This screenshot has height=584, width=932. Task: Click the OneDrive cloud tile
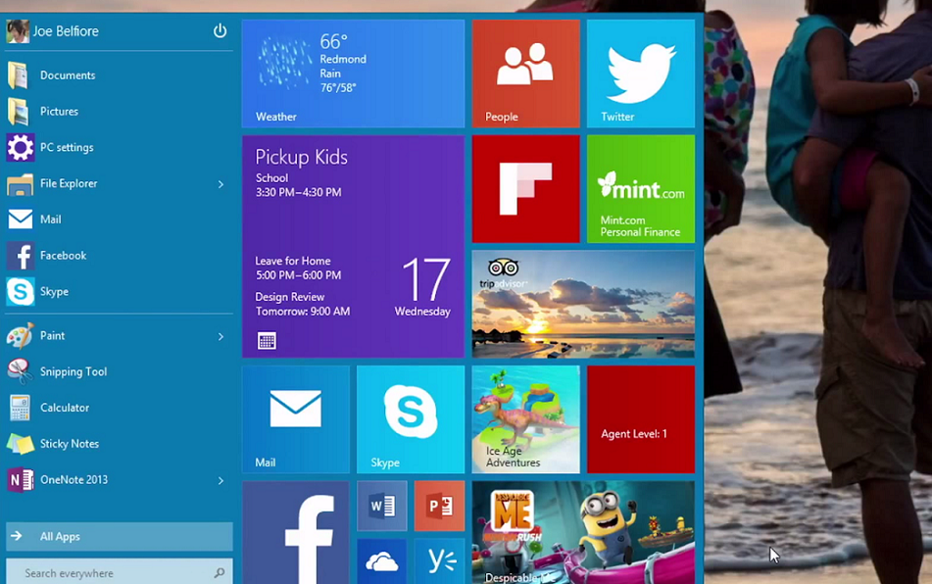tap(381, 561)
